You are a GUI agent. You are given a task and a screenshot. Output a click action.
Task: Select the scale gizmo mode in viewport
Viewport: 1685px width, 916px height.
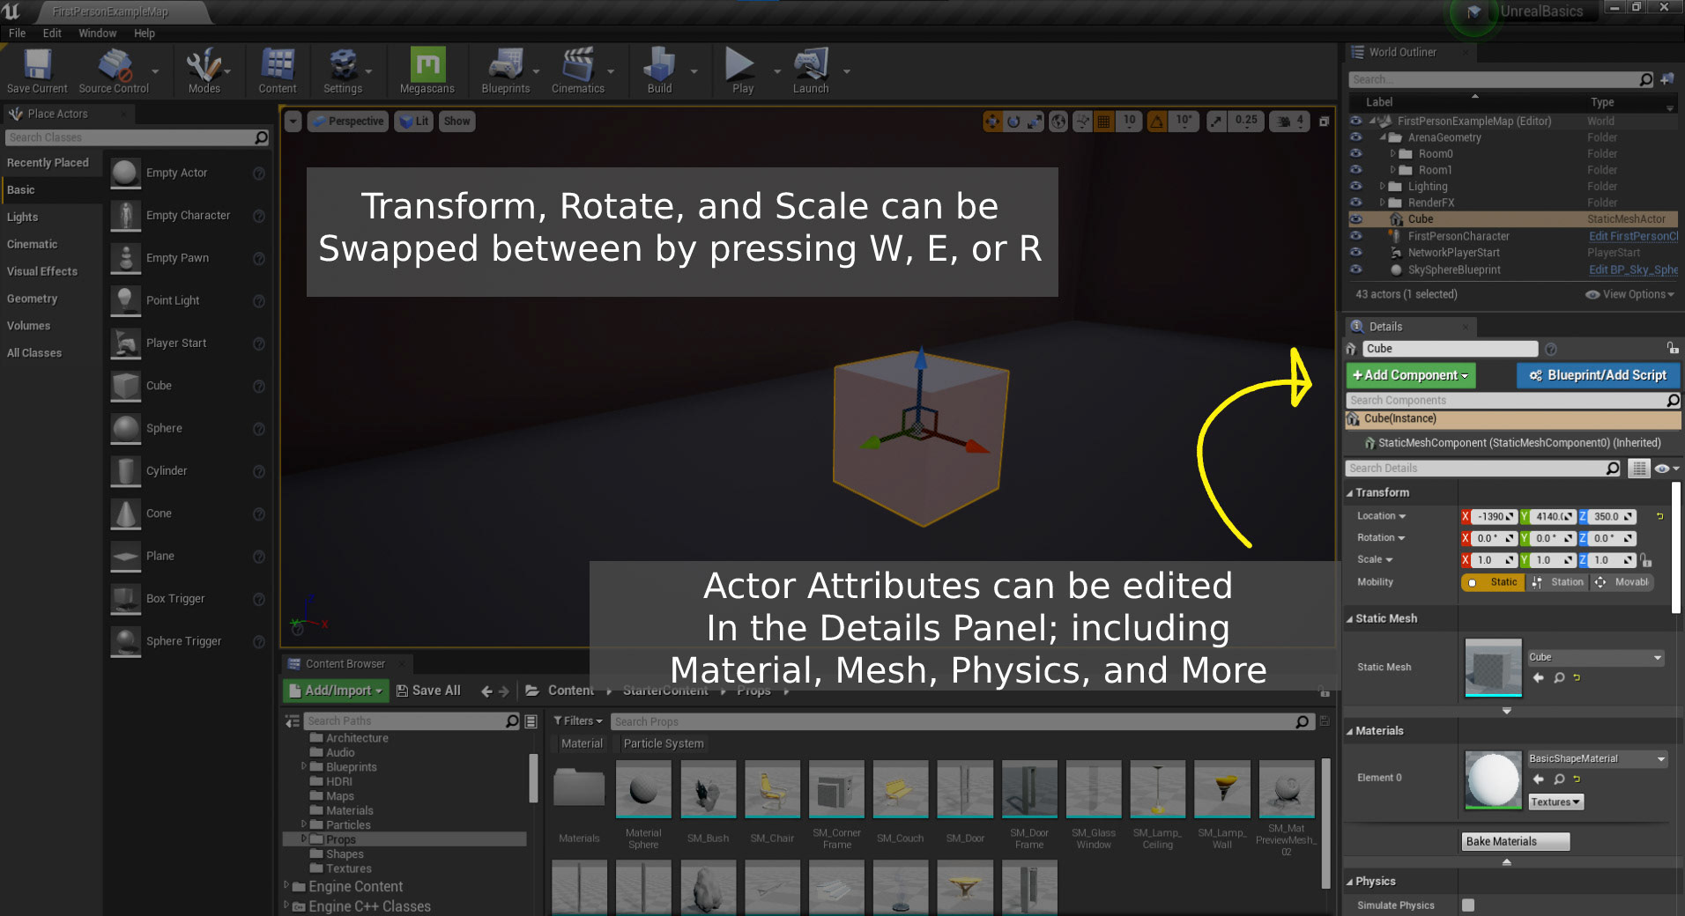click(x=1035, y=122)
